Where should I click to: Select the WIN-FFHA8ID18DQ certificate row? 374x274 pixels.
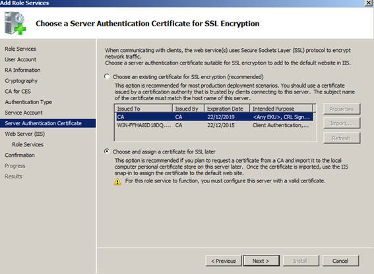pyautogui.click(x=214, y=125)
